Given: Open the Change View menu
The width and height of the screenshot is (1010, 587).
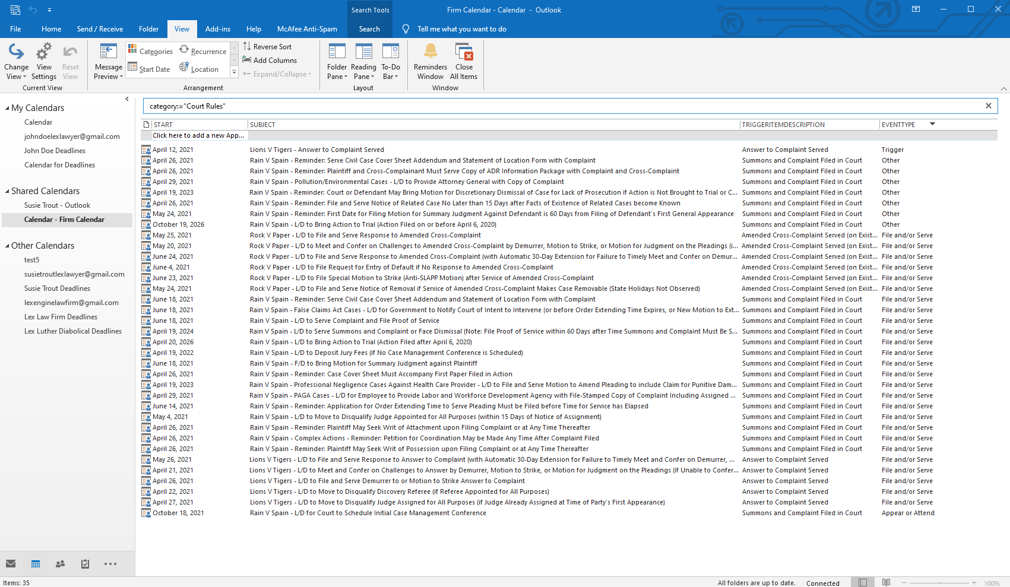Looking at the screenshot, I should [x=16, y=61].
